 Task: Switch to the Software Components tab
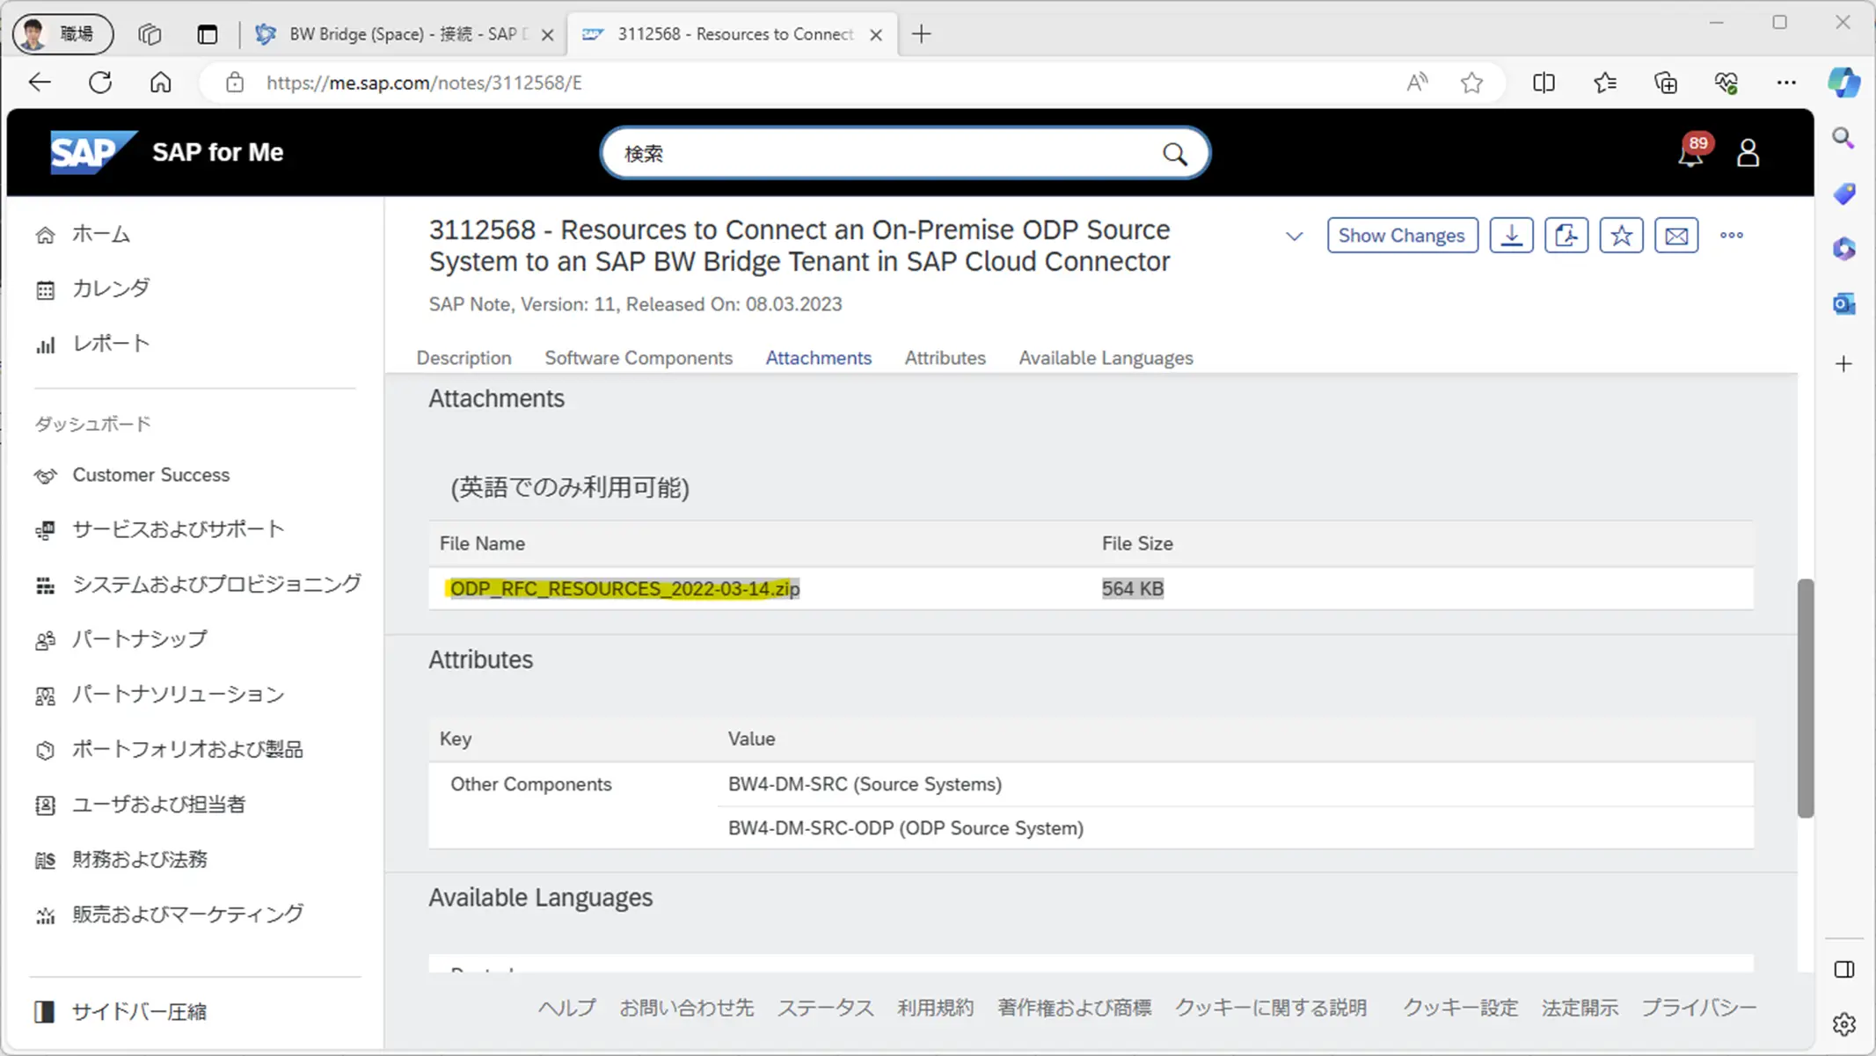[639, 358]
